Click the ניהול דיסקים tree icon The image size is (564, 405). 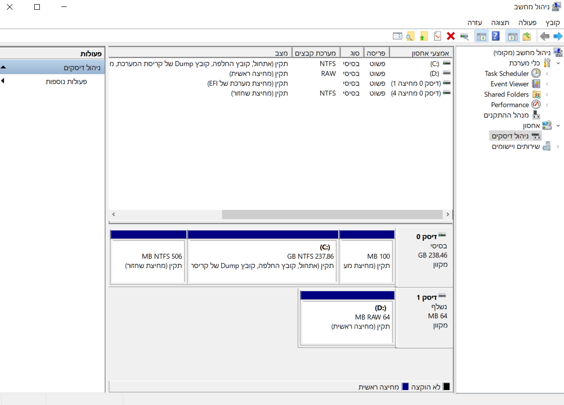[x=536, y=136]
